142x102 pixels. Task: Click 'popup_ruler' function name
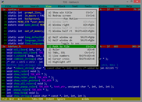(x=21, y=90)
